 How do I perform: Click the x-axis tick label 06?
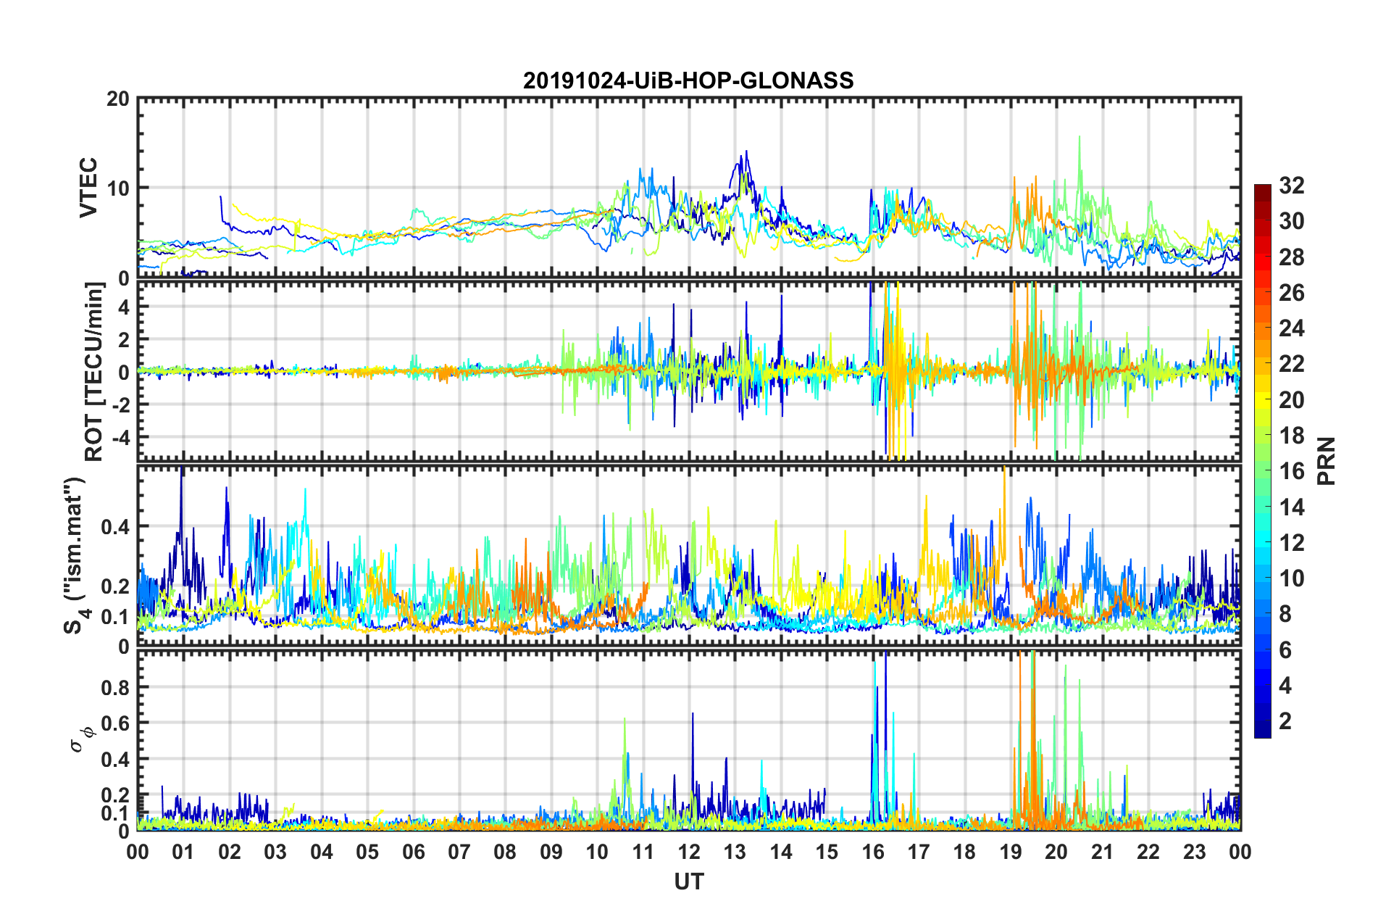414,852
